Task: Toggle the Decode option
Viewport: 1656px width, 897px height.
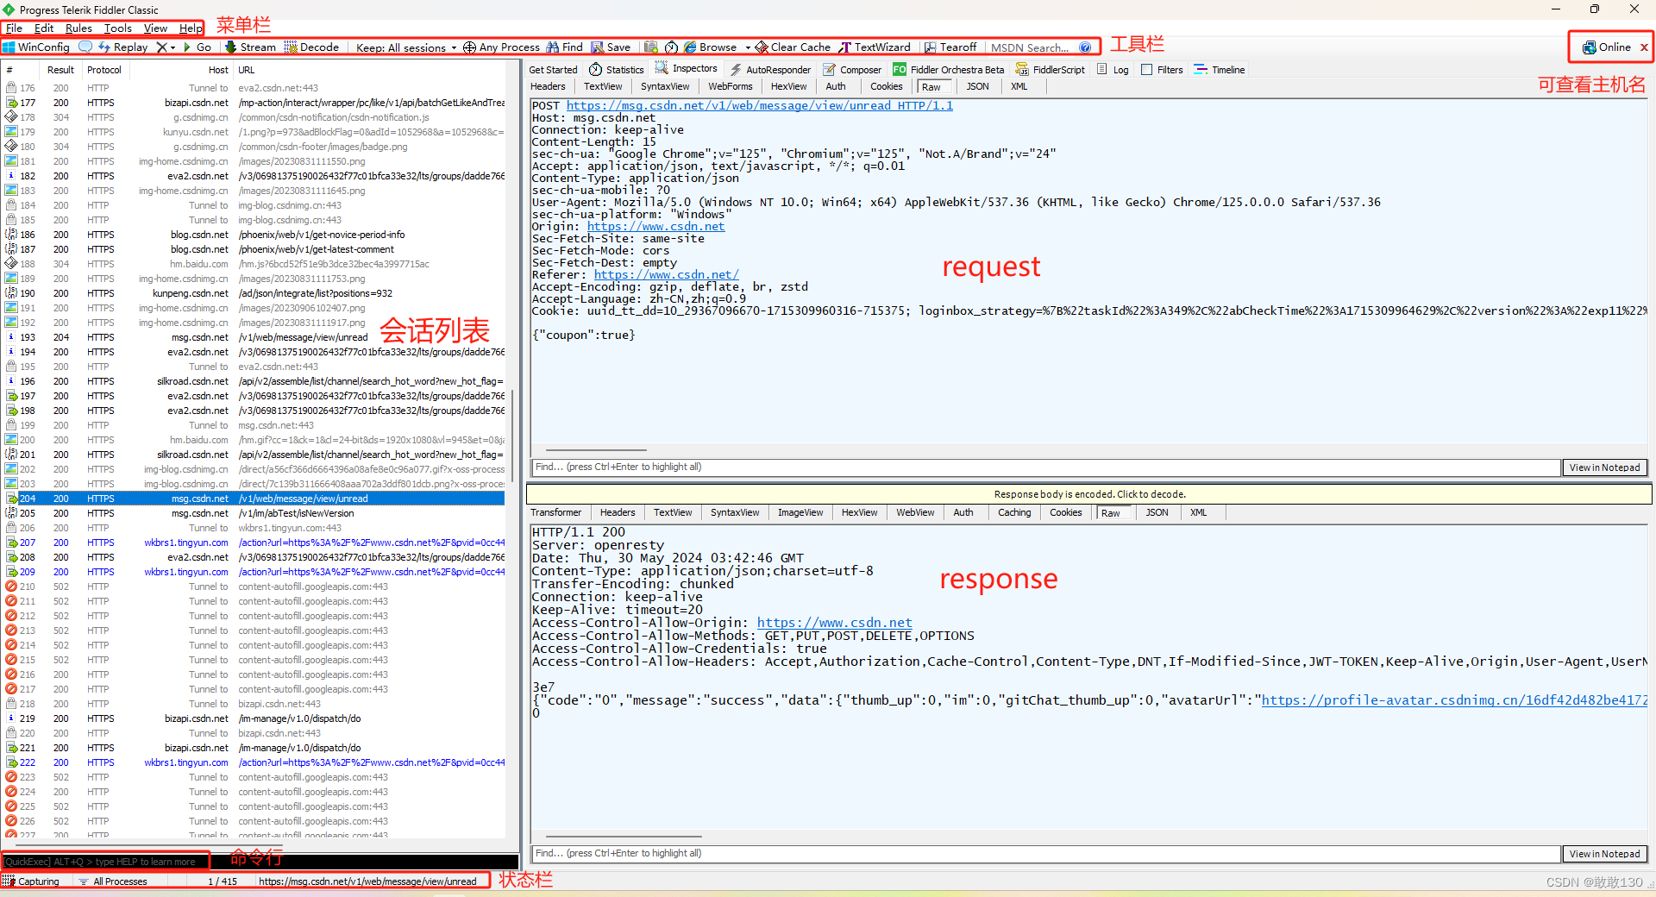Action: (x=311, y=47)
